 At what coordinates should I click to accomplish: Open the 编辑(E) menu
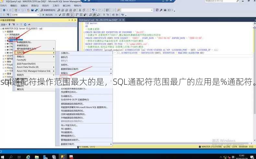pos(14,6)
